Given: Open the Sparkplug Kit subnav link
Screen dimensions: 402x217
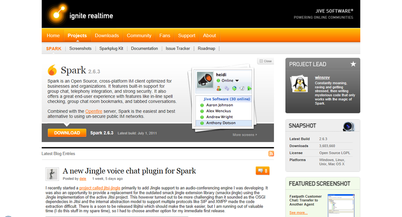Looking at the screenshot, I should pos(111,48).
